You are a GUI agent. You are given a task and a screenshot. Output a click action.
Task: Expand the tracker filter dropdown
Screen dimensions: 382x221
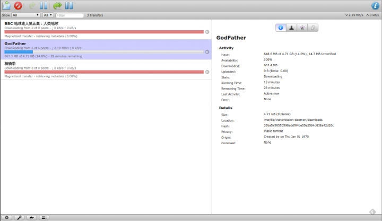[x=48, y=15]
